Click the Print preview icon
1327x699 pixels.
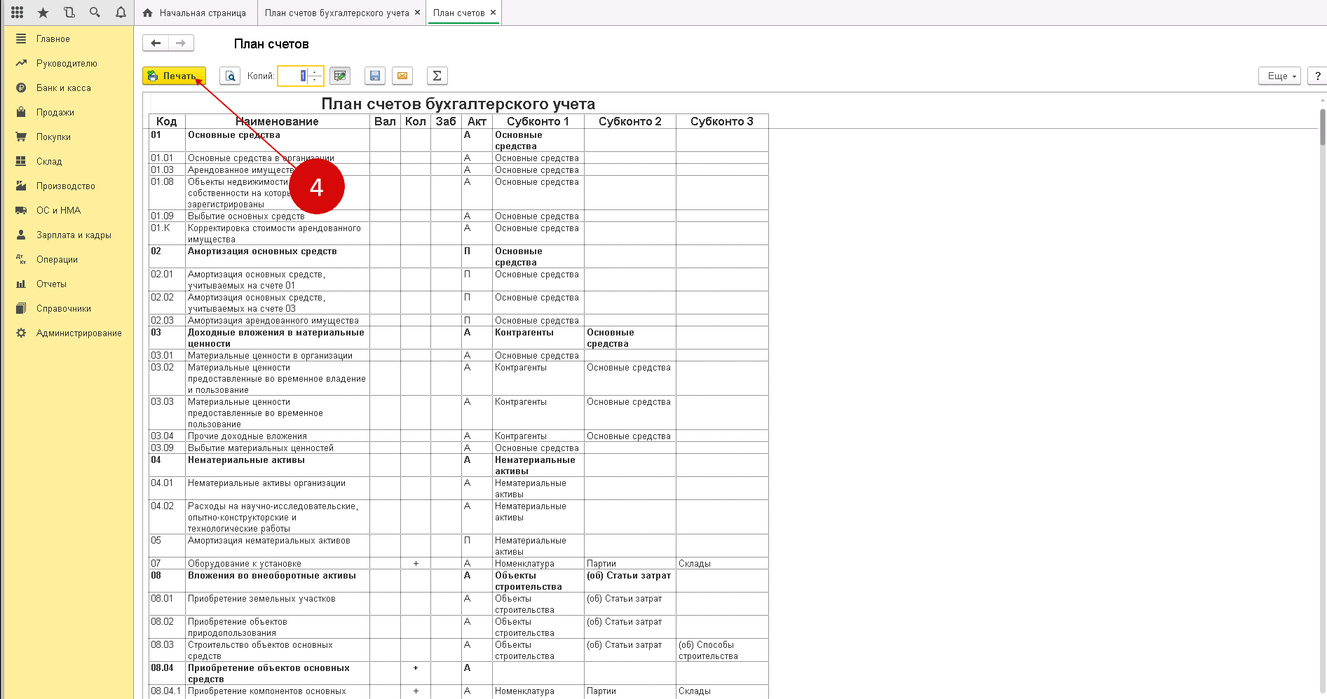230,76
